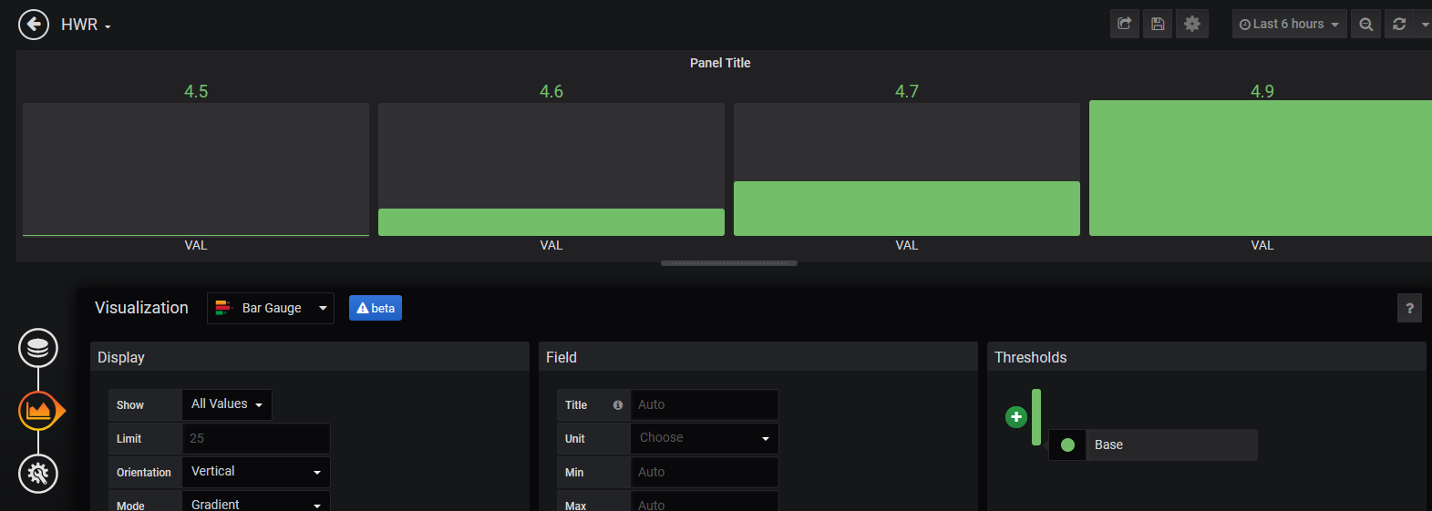Click the Limit input field
1432x511 pixels.
point(256,438)
